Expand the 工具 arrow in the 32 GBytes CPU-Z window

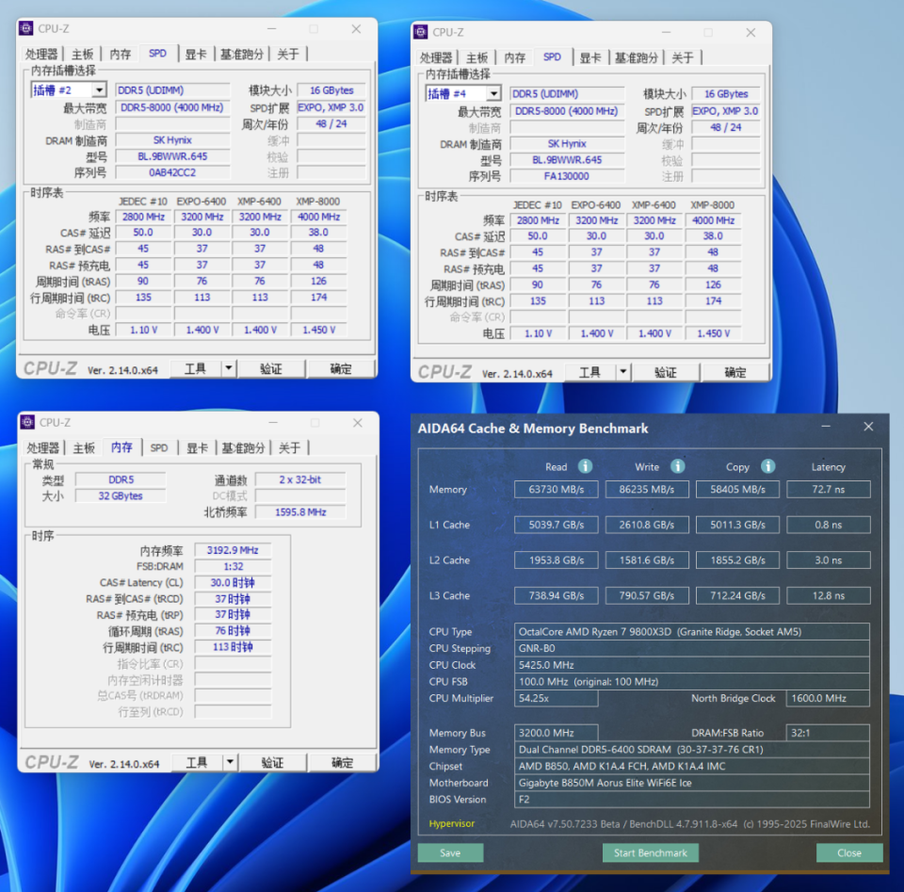[x=230, y=762]
